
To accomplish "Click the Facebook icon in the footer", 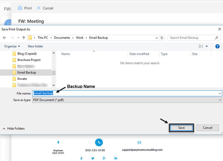I will [x=81, y=158].
